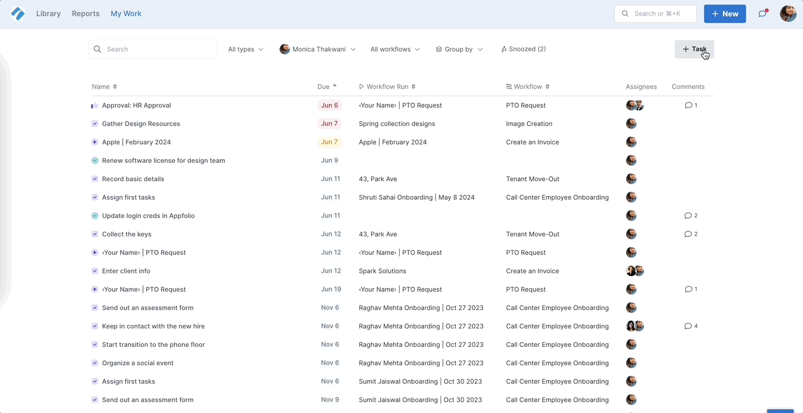Image resolution: width=803 pixels, height=413 pixels.
Task: Open Sumit Jaiswal Onboarding run on Nov 9 row
Action: 420,400
